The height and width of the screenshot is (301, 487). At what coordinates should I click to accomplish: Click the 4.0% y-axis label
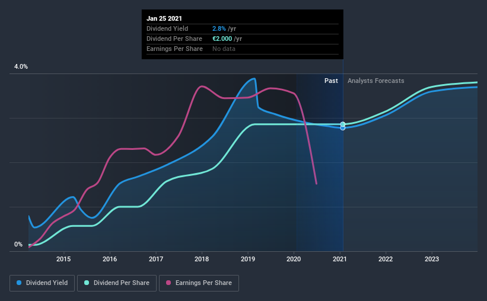click(x=21, y=67)
